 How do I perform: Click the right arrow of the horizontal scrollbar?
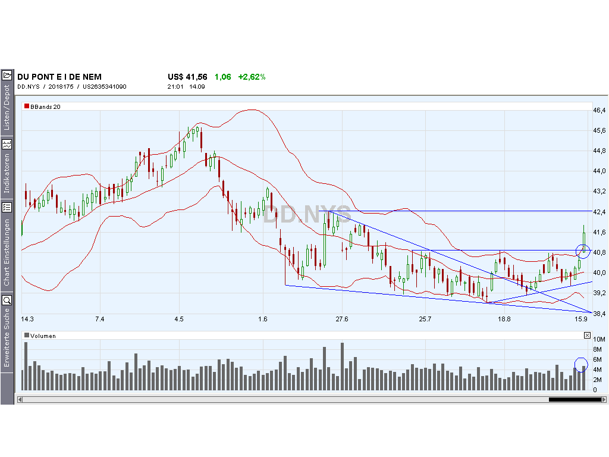point(604,399)
